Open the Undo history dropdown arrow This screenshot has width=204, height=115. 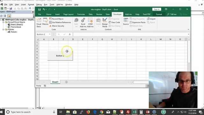46,9
